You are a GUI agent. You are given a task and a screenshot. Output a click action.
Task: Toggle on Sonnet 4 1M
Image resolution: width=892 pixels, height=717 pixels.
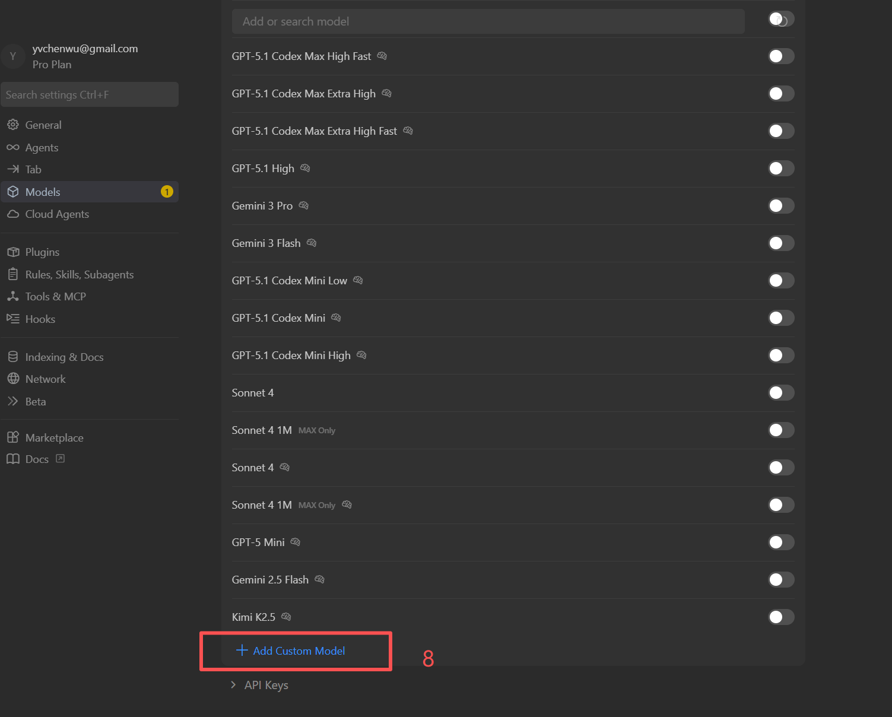point(781,430)
